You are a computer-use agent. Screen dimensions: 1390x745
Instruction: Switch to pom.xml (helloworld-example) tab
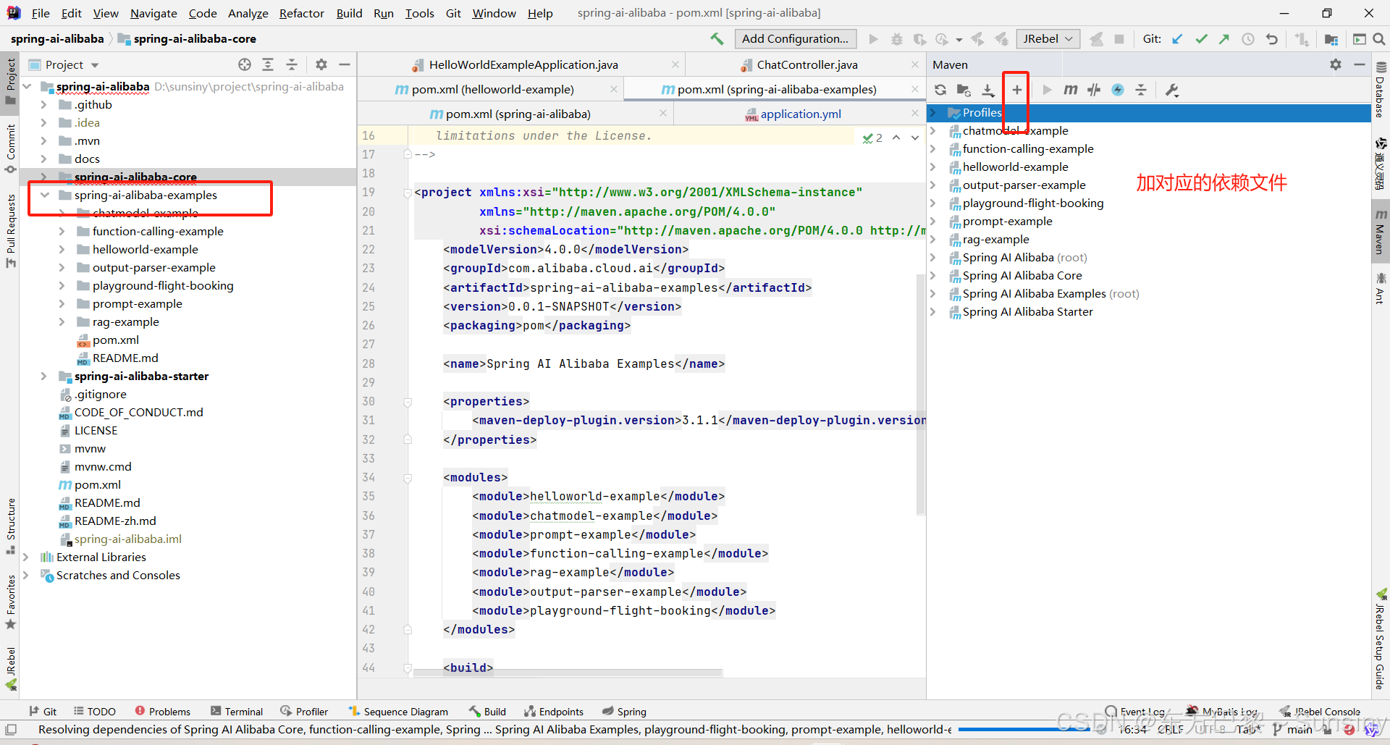click(492, 89)
